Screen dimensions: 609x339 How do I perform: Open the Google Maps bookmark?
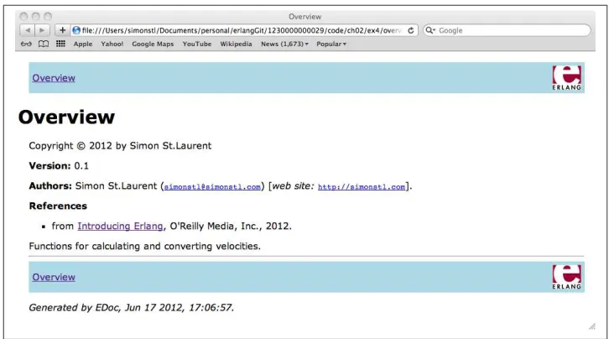click(153, 44)
